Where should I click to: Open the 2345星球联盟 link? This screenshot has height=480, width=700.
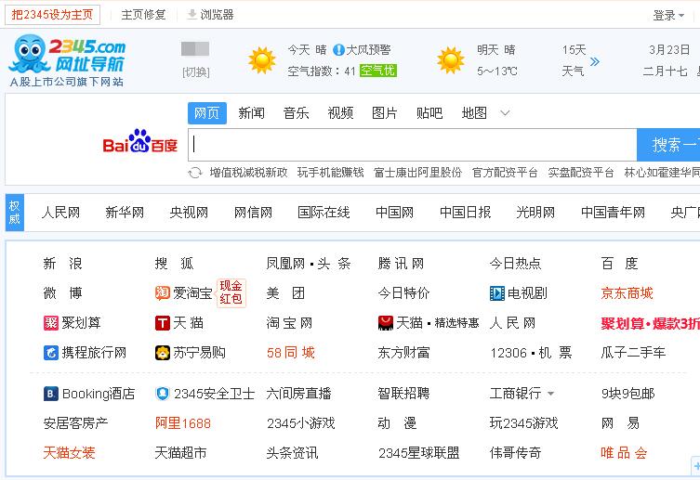coord(418,453)
